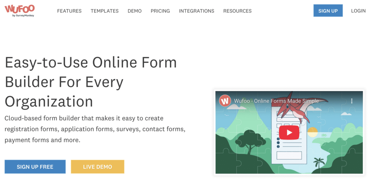Click the Login link
The height and width of the screenshot is (183, 370).
tap(358, 10)
